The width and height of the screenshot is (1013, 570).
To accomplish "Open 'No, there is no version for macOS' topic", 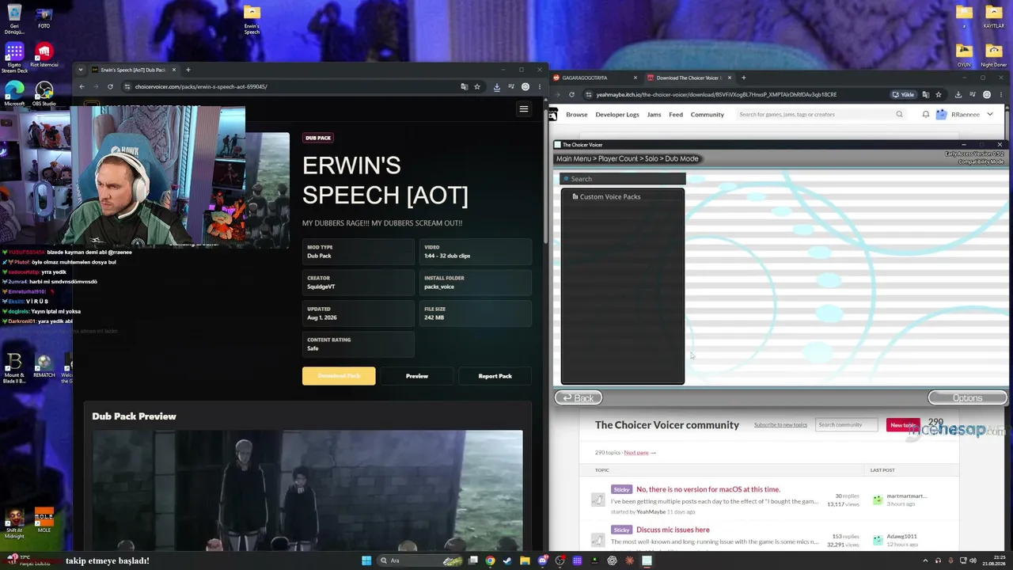I will (708, 489).
